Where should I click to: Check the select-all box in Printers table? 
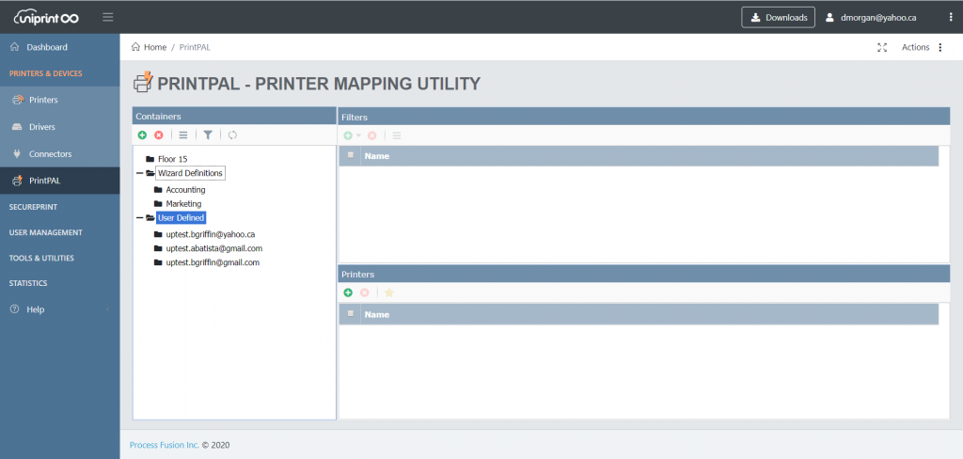(x=351, y=313)
